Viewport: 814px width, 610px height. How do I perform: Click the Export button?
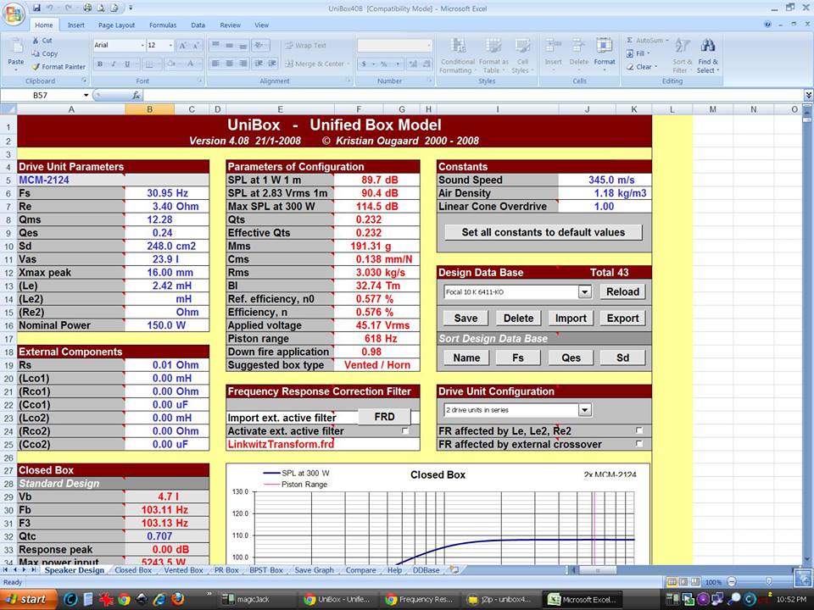point(623,319)
